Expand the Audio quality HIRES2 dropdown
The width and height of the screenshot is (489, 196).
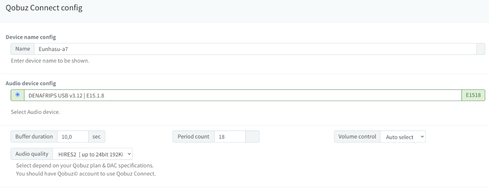coord(92,154)
